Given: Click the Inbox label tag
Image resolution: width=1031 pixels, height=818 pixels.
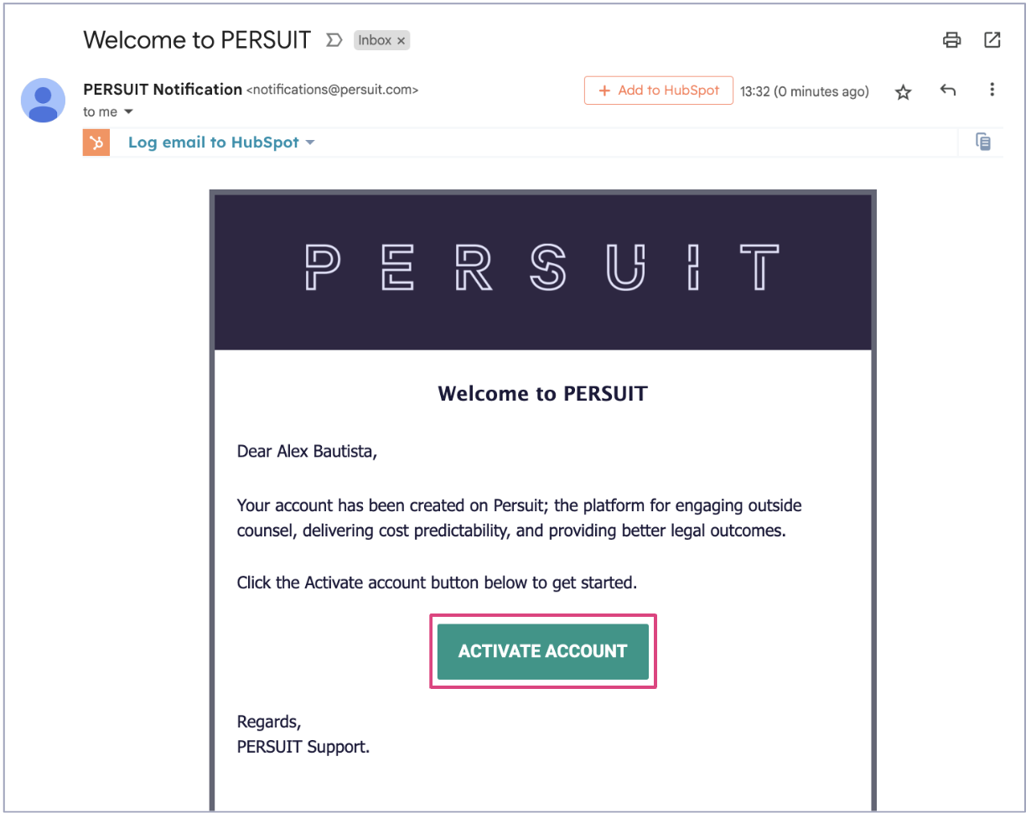Looking at the screenshot, I should (x=374, y=40).
